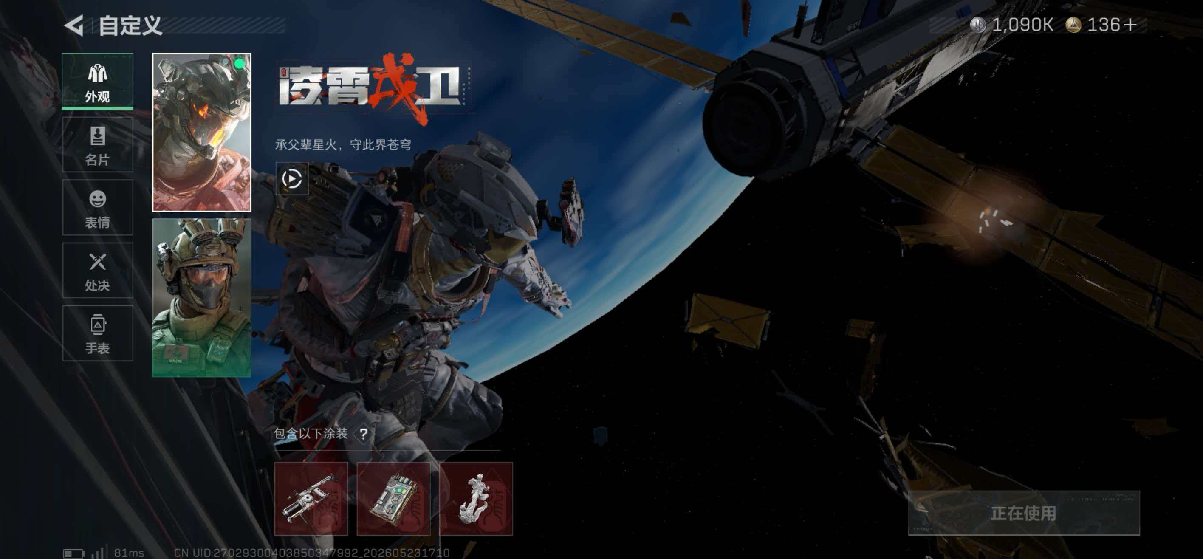Viewport: 1203px width, 559px height.
Task: Click the 自定义 page title
Action: (130, 25)
